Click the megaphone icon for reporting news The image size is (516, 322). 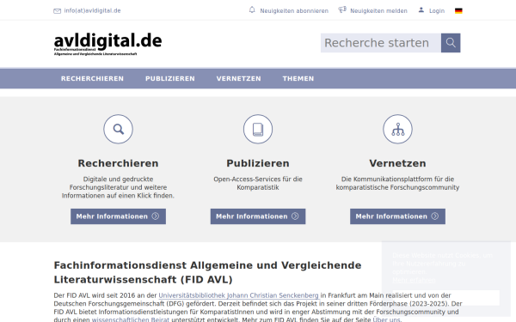pyautogui.click(x=342, y=9)
